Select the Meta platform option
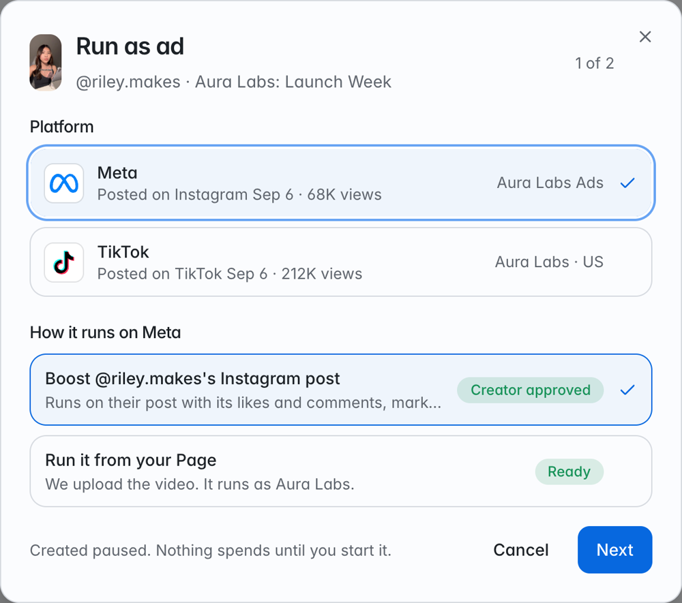The image size is (682, 603). pyautogui.click(x=341, y=183)
